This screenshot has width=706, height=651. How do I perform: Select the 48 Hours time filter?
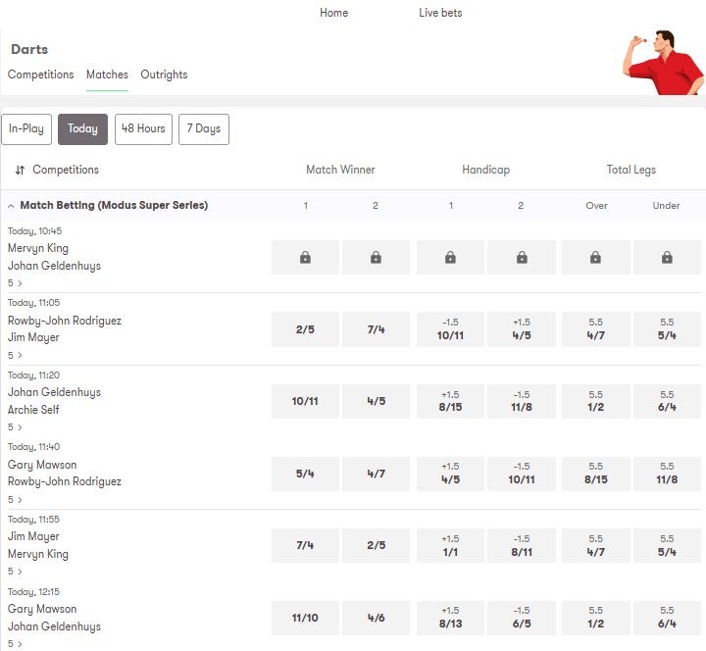(x=143, y=129)
